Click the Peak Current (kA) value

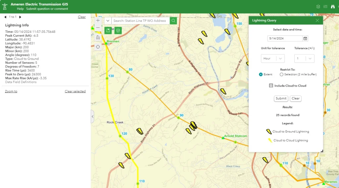(x=36, y=36)
